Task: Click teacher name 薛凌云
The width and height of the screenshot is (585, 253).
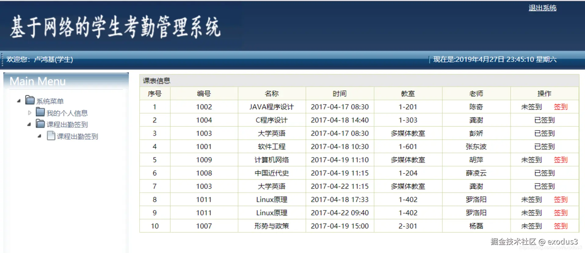Action: 476,173
